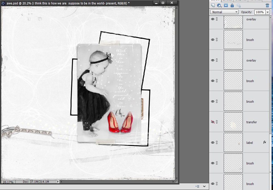
Task: Click the lock all pixels padlock icon
Action: click(x=232, y=5)
